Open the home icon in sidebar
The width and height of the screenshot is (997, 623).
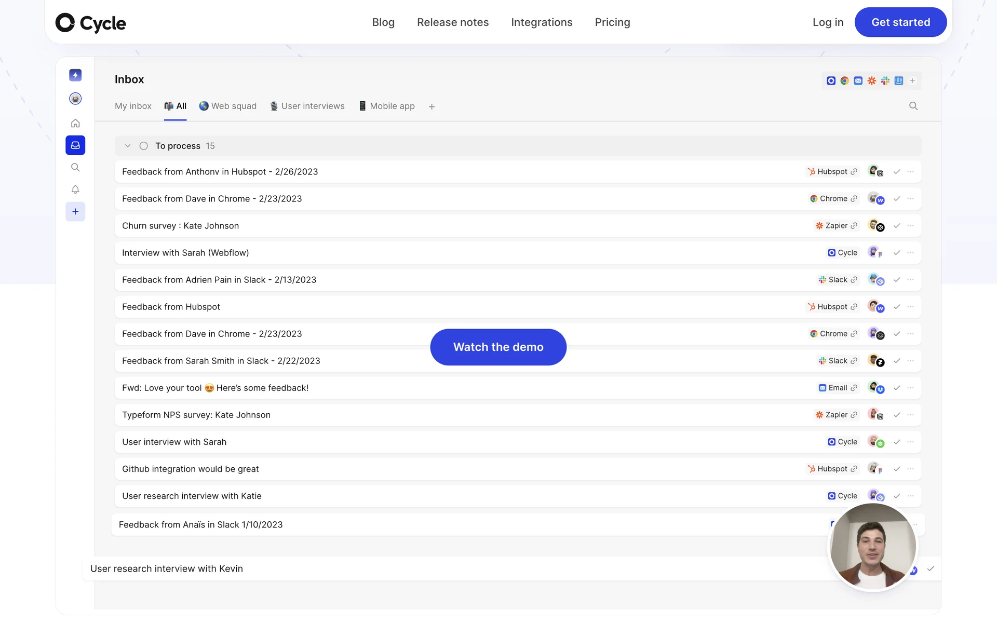75,123
